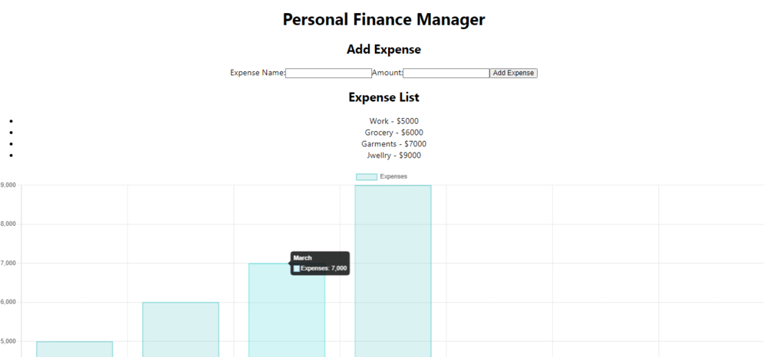This screenshot has height=357, width=767.
Task: Click the Expenses legend color box
Action: tap(366, 177)
